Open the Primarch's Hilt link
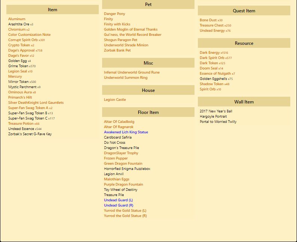This screenshot has width=297, height=242. (20, 97)
